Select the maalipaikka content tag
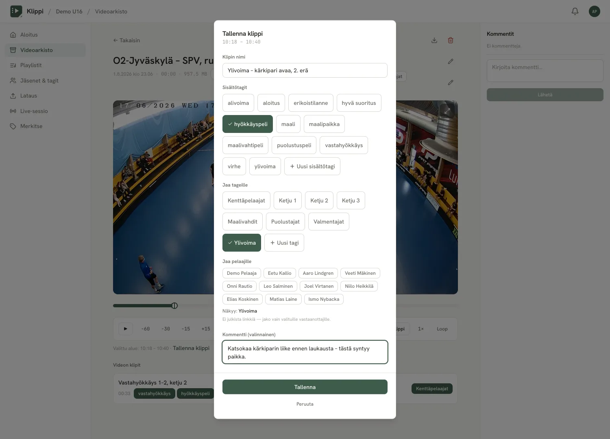This screenshot has width=610, height=439. tap(324, 124)
